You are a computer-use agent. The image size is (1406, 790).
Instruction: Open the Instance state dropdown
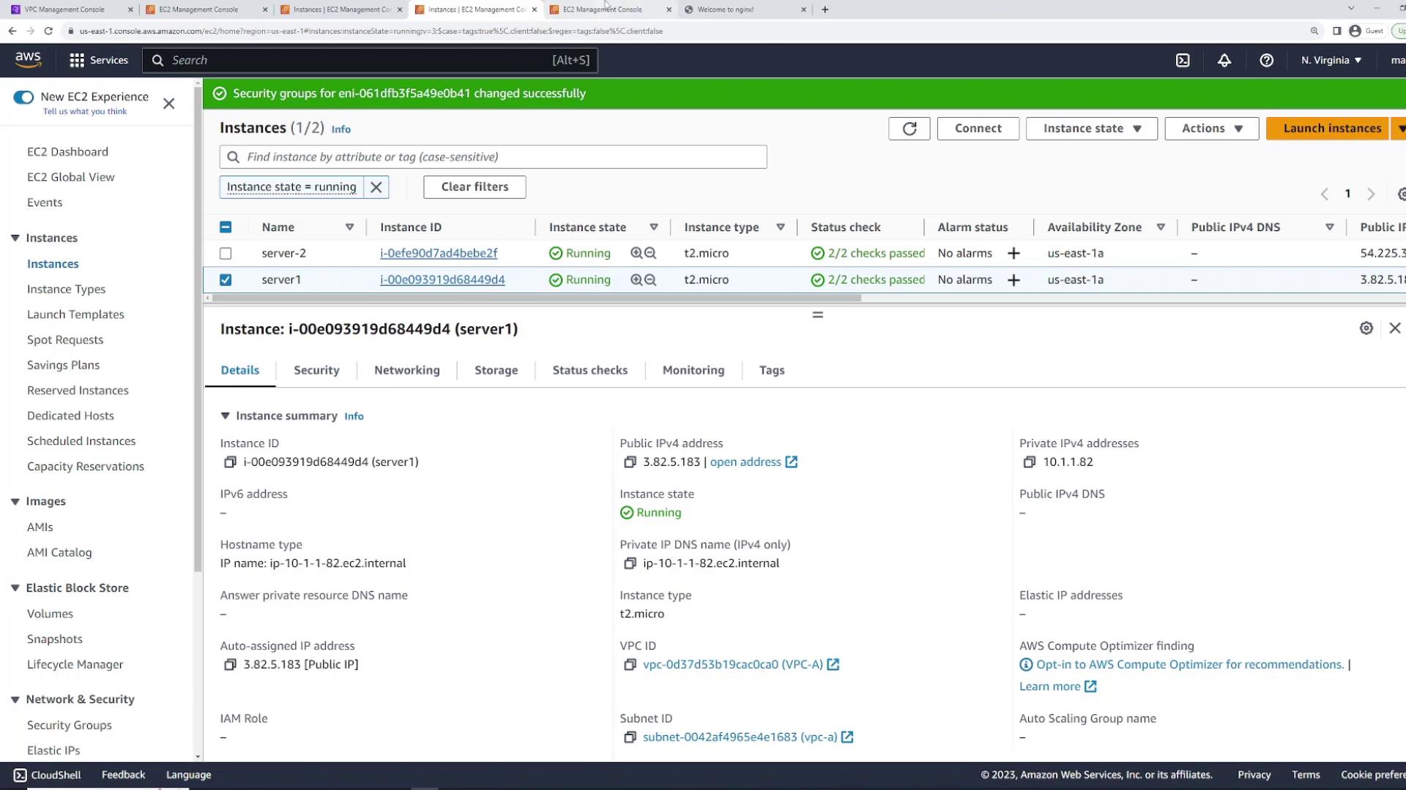(1091, 128)
